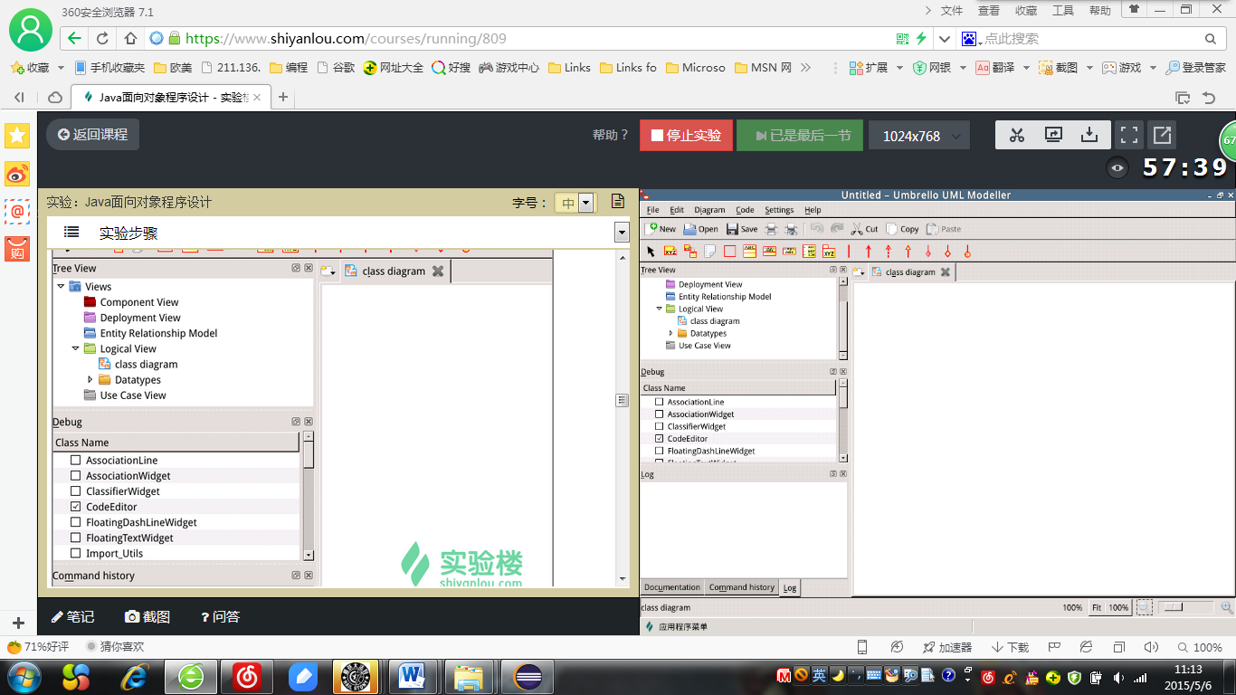1236x695 pixels.
Task: Expand Datatypes folder in Umbrello Tree View
Action: (x=670, y=333)
